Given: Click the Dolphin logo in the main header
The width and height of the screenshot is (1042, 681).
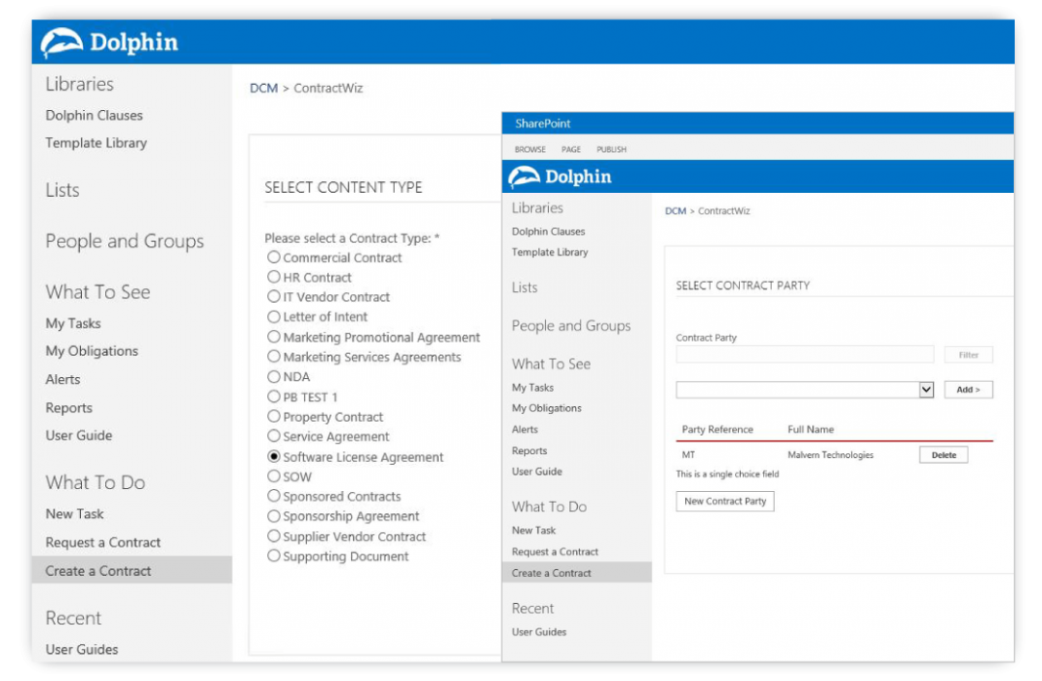Looking at the screenshot, I should 110,41.
